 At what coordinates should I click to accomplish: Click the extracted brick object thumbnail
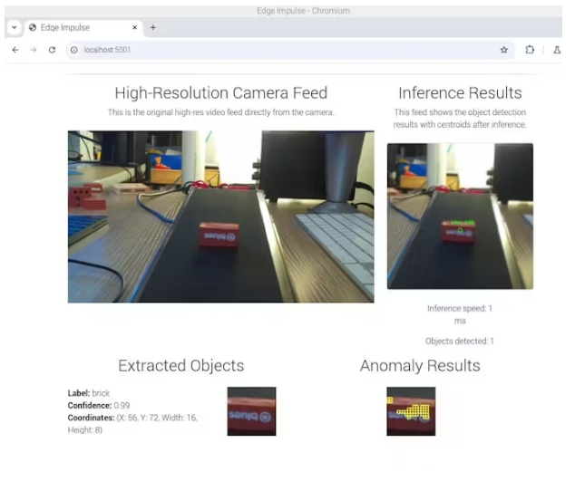[251, 411]
